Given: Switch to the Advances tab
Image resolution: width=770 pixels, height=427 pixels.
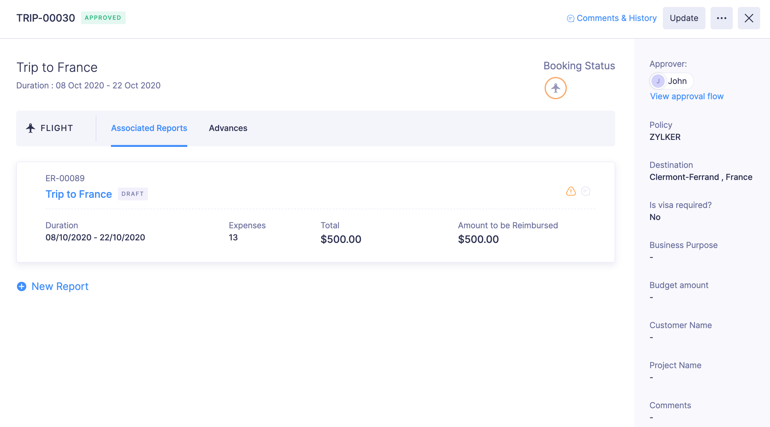Looking at the screenshot, I should click(x=228, y=128).
